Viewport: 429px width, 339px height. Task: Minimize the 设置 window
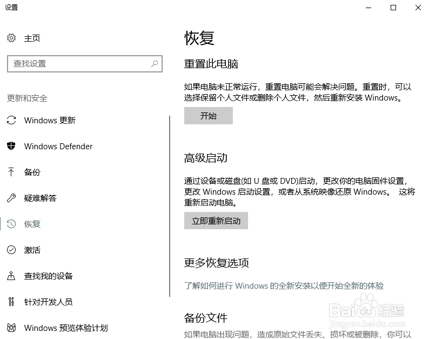click(368, 8)
